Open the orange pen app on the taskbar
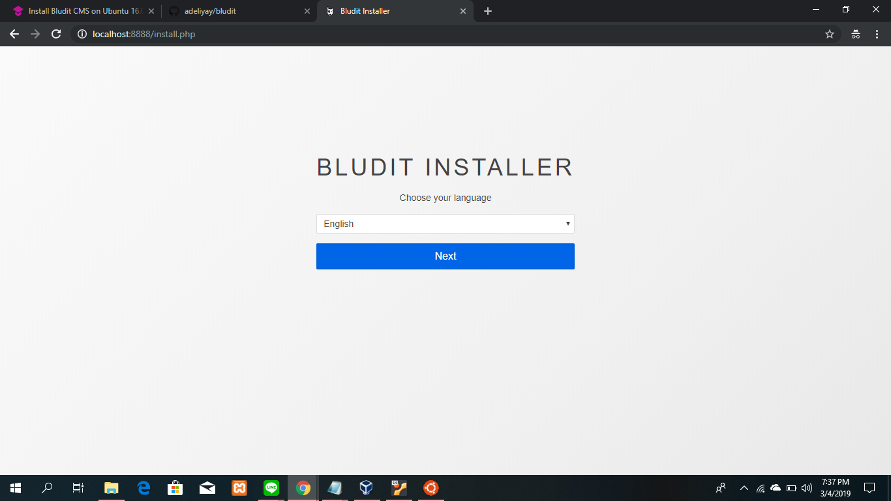 tap(399, 488)
